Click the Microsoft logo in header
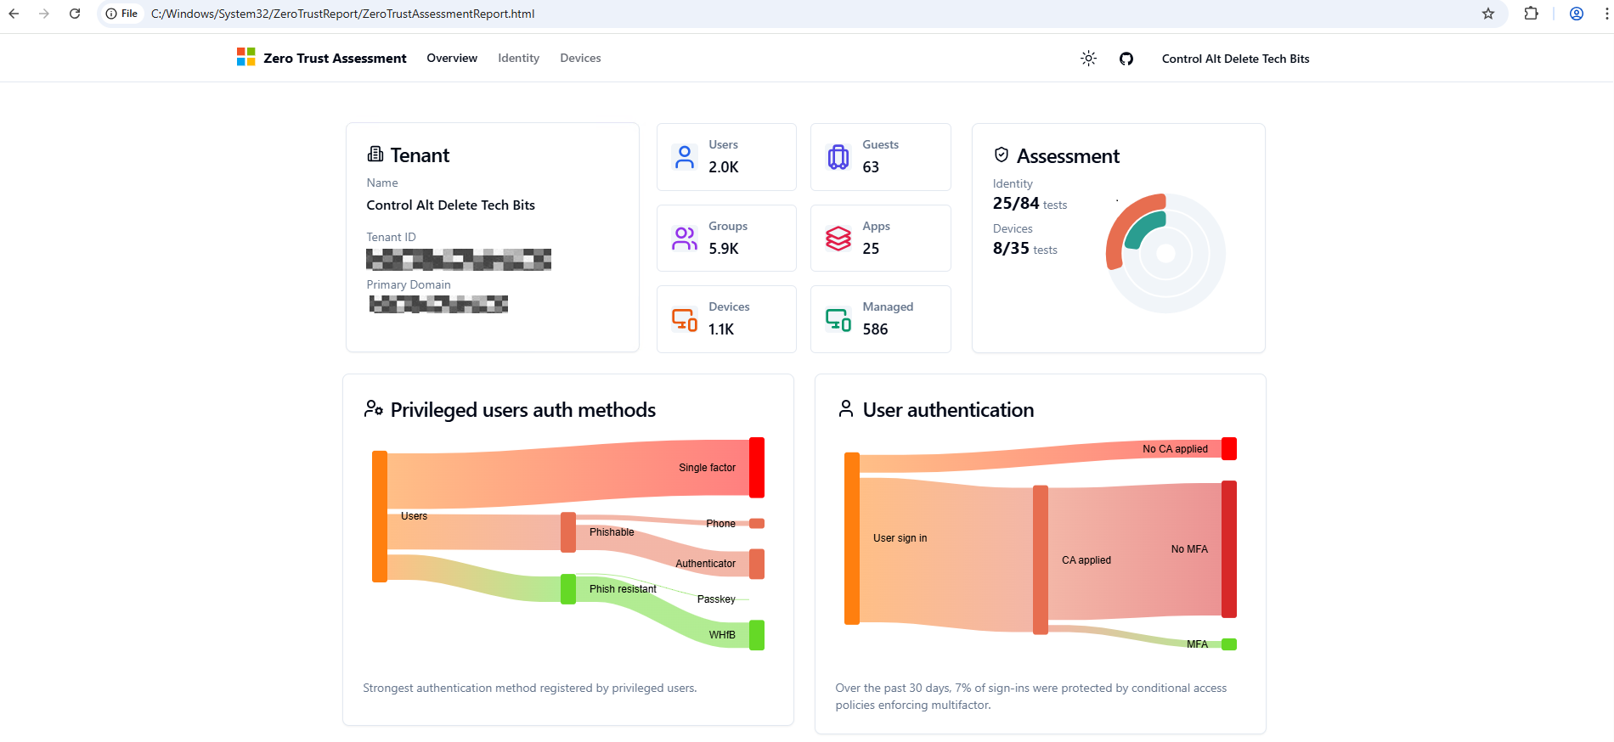Image resolution: width=1614 pixels, height=742 pixels. [x=245, y=57]
